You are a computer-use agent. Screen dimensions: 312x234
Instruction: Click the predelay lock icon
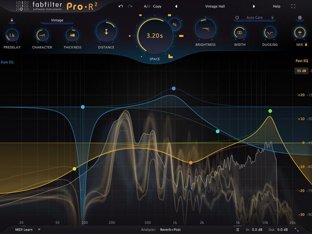tap(12, 20)
